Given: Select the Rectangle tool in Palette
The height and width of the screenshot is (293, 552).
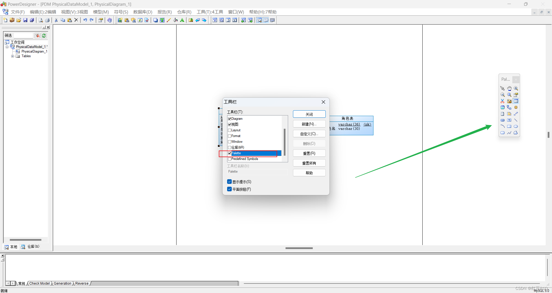Looking at the screenshot, I should pos(509,126).
